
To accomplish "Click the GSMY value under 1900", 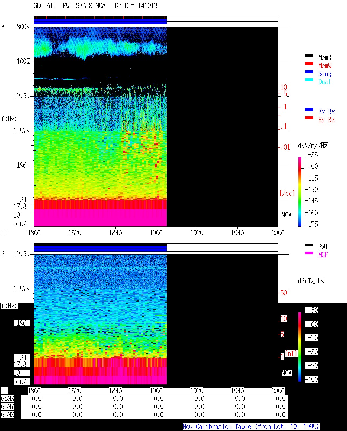I will point(159,406).
